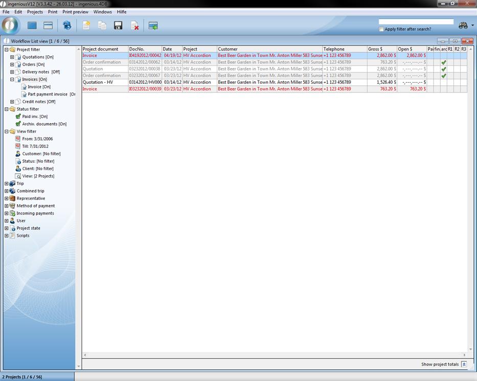Image resolution: width=477 pixels, height=381 pixels.
Task: Click the refresh globe toolbar icon
Action: (x=67, y=26)
